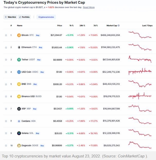Sort by the 24h % column header
The width and height of the screenshot is (156, 160).
(x=82, y=26)
